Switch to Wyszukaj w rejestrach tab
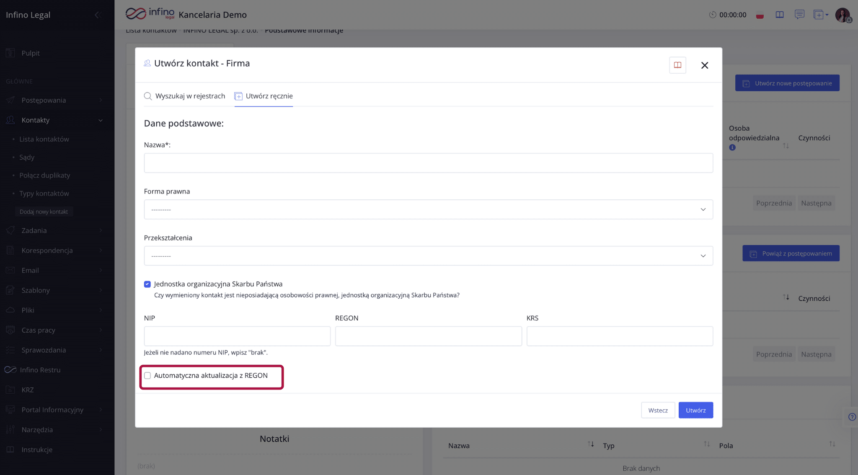The width and height of the screenshot is (858, 475). point(185,96)
